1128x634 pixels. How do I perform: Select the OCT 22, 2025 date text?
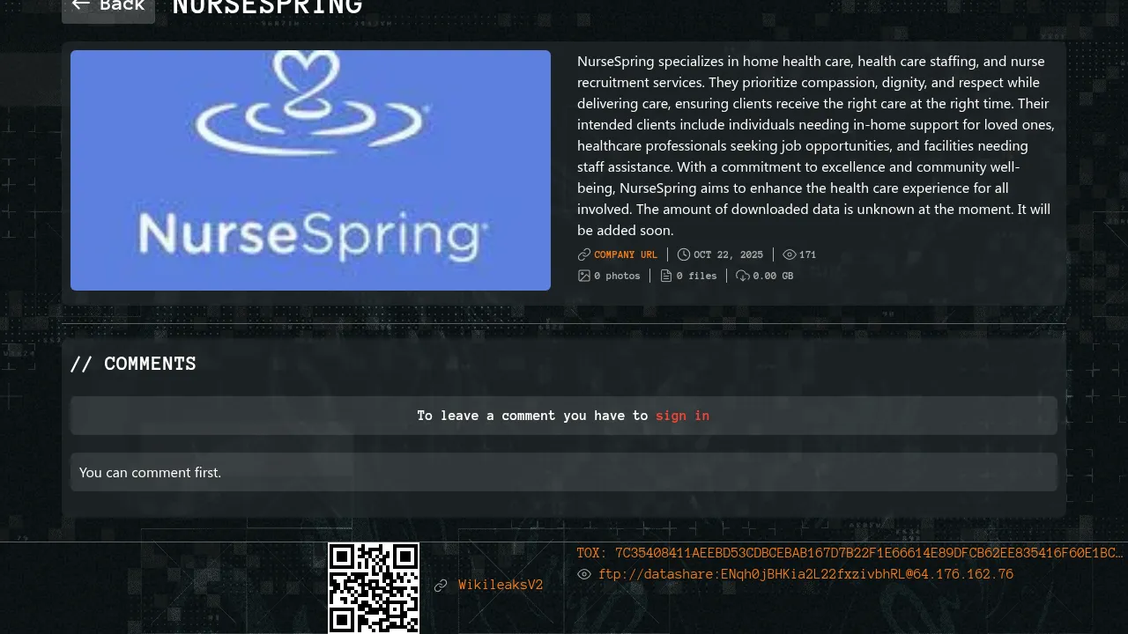click(728, 254)
